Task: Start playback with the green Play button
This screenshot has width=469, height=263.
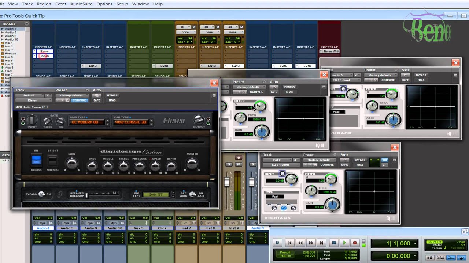Action: point(344,243)
